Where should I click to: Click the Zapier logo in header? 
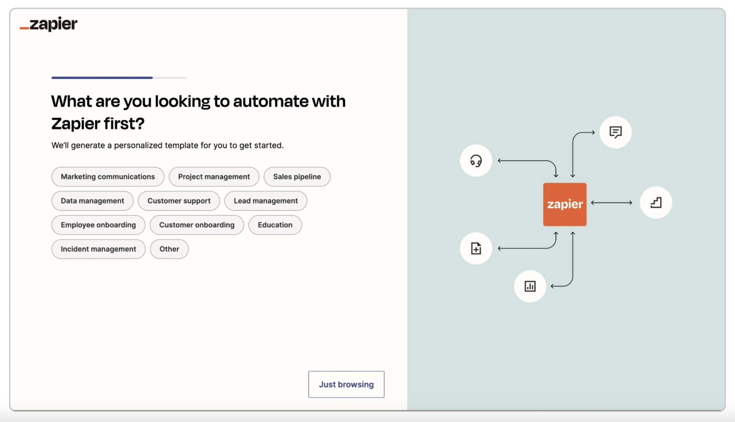48,24
